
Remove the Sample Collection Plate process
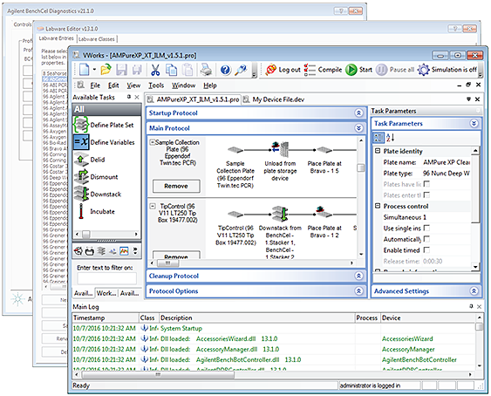176,186
